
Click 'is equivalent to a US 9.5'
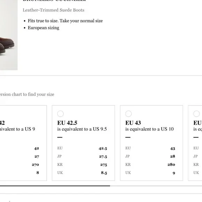[x=82, y=129]
